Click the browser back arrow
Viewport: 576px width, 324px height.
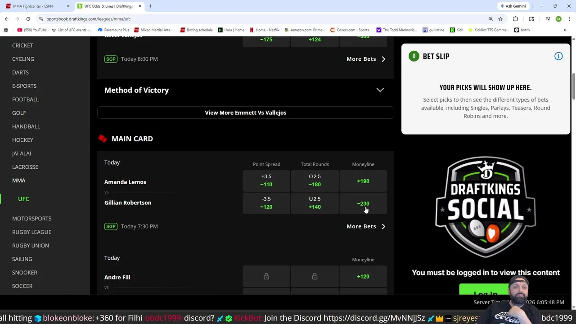pos(7,19)
